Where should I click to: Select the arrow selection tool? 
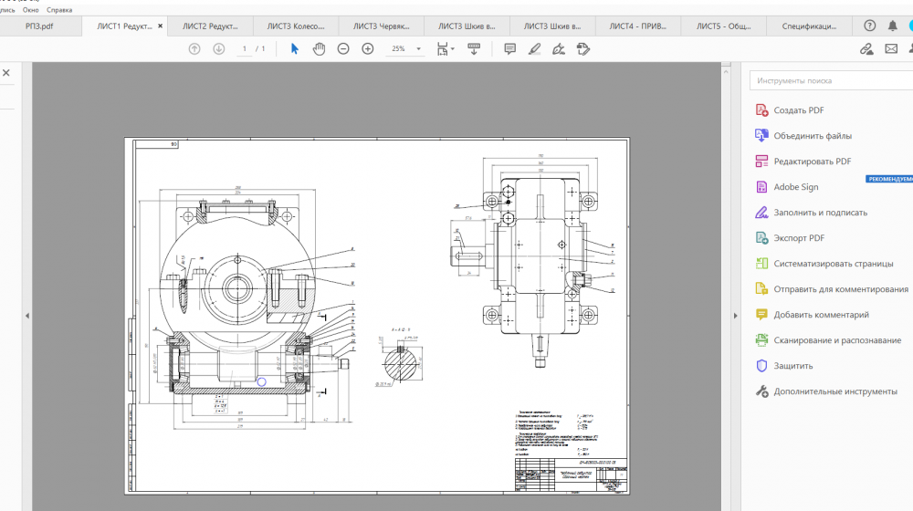294,48
